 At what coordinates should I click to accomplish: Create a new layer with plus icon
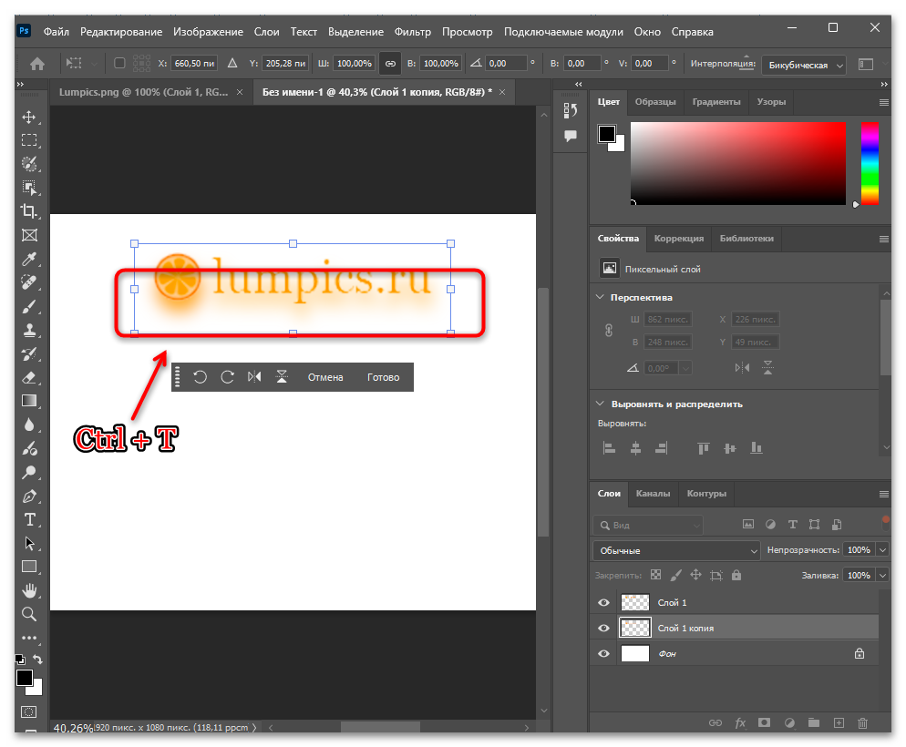[839, 722]
